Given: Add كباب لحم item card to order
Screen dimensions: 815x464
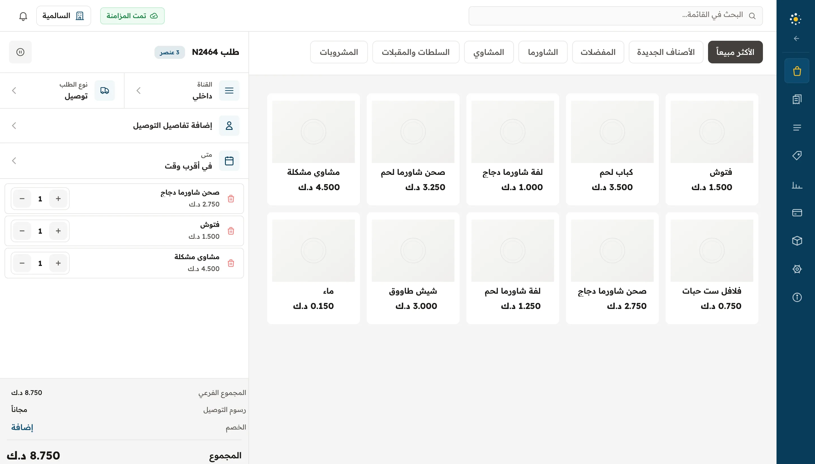Looking at the screenshot, I should 612,149.
